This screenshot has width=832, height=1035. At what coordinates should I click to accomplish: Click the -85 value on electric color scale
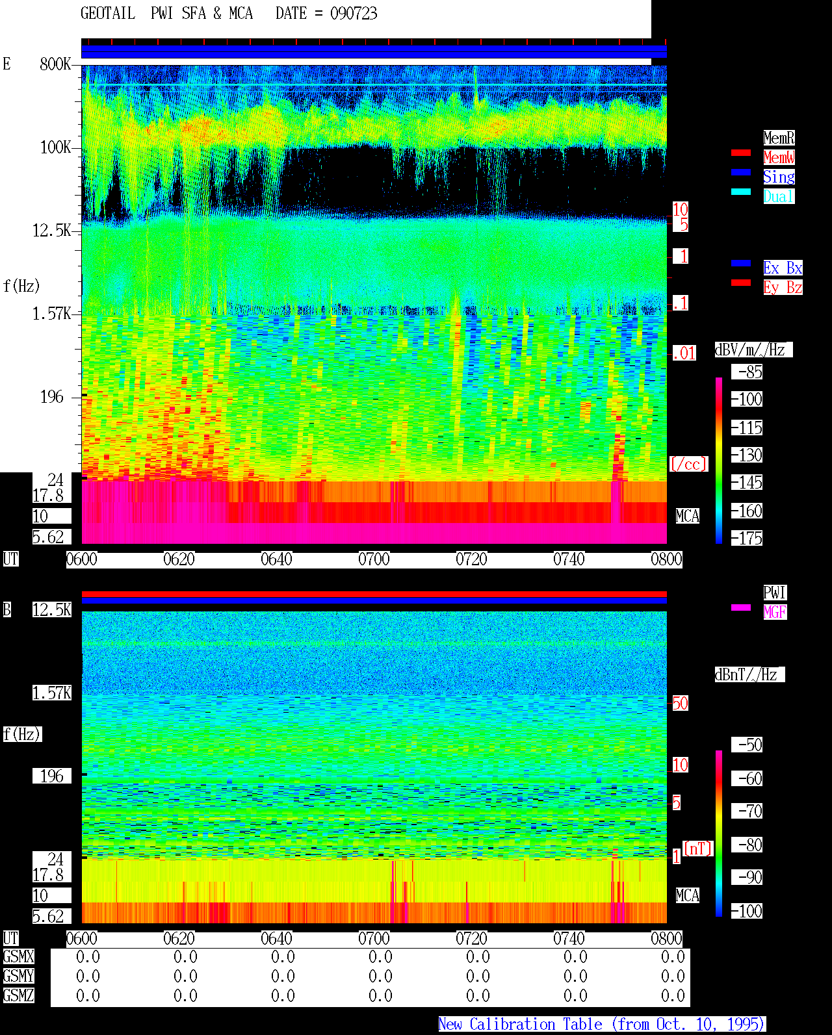click(747, 372)
